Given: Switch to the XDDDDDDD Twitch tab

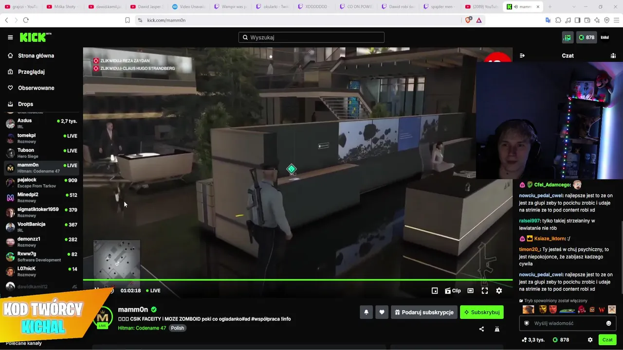Looking at the screenshot, I should pos(314,7).
